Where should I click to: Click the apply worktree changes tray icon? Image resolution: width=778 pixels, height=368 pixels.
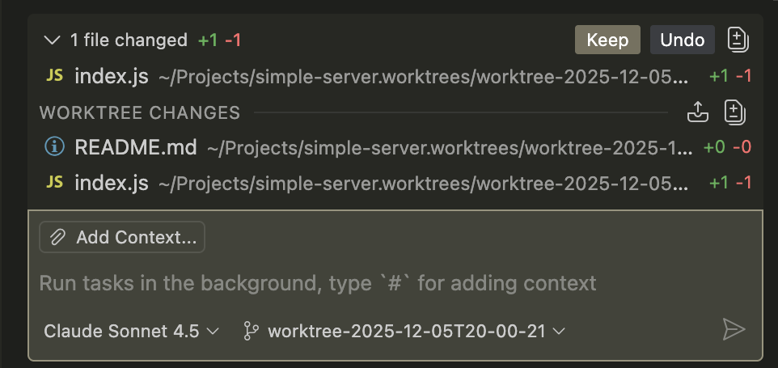pos(698,112)
